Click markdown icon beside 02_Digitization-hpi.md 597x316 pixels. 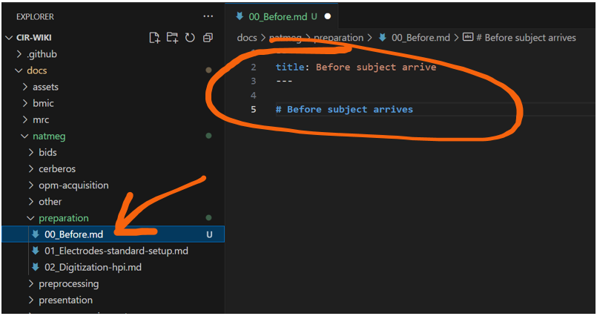pos(35,267)
